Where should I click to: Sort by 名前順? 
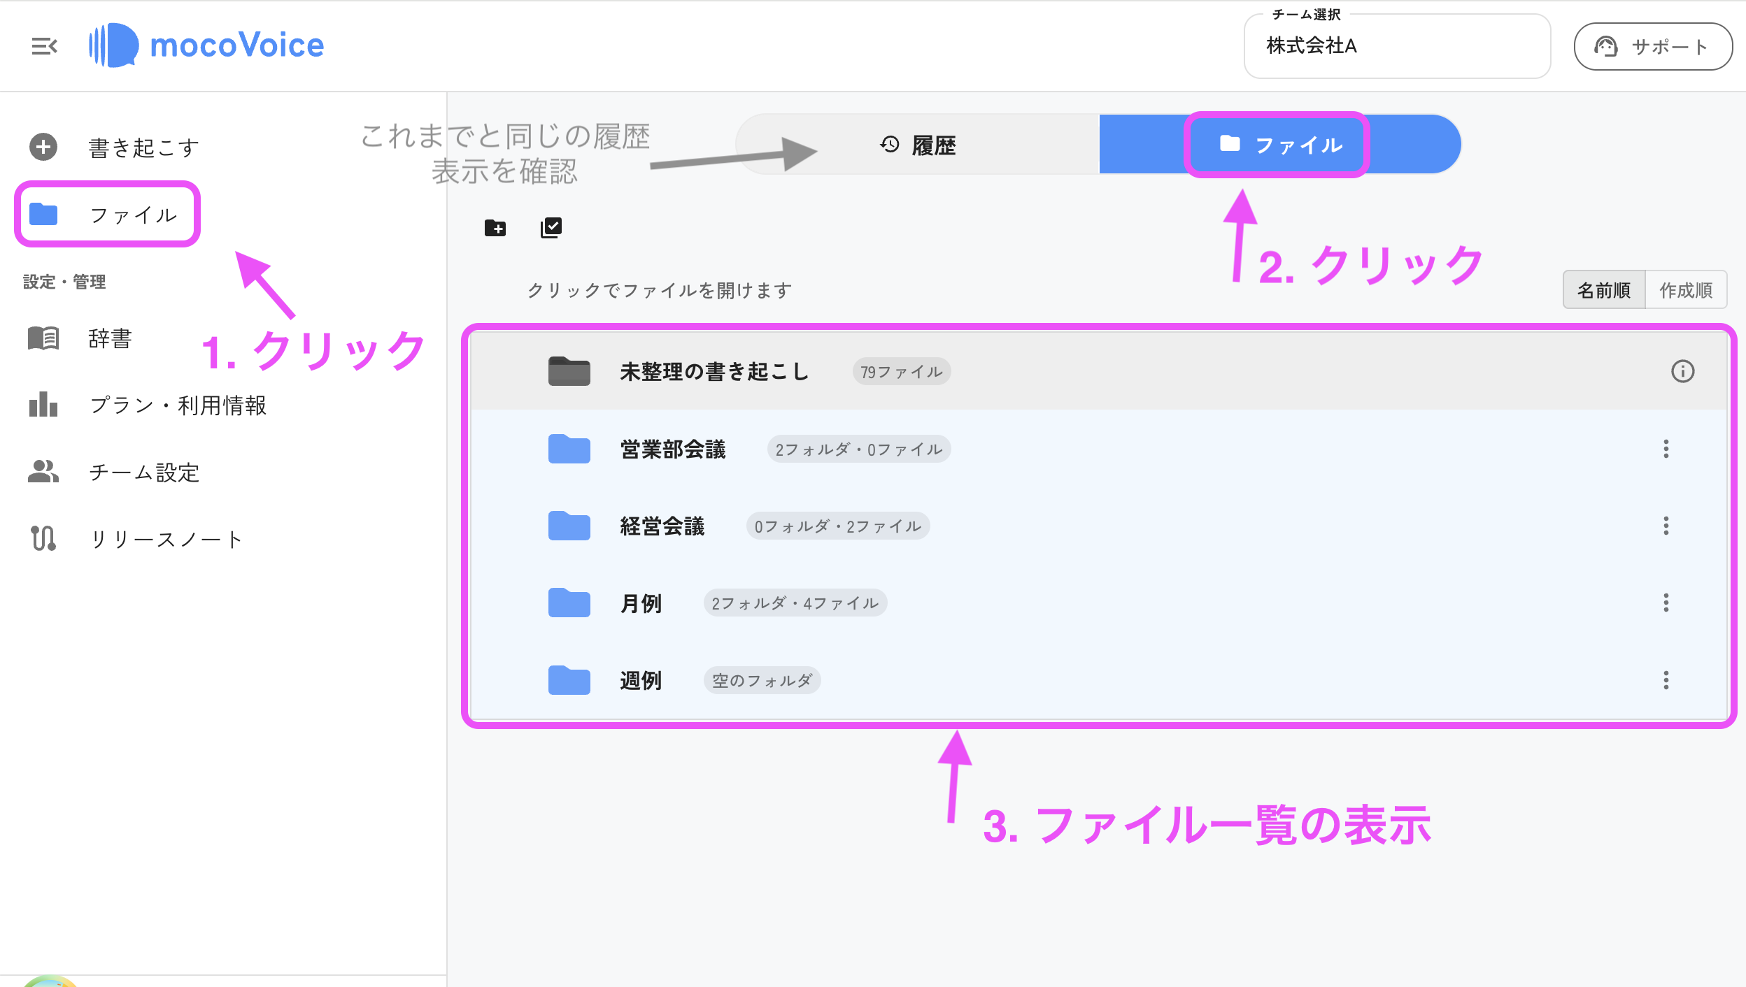click(x=1604, y=290)
